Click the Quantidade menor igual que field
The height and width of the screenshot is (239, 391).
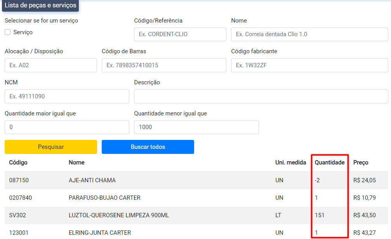pyautogui.click(x=196, y=127)
